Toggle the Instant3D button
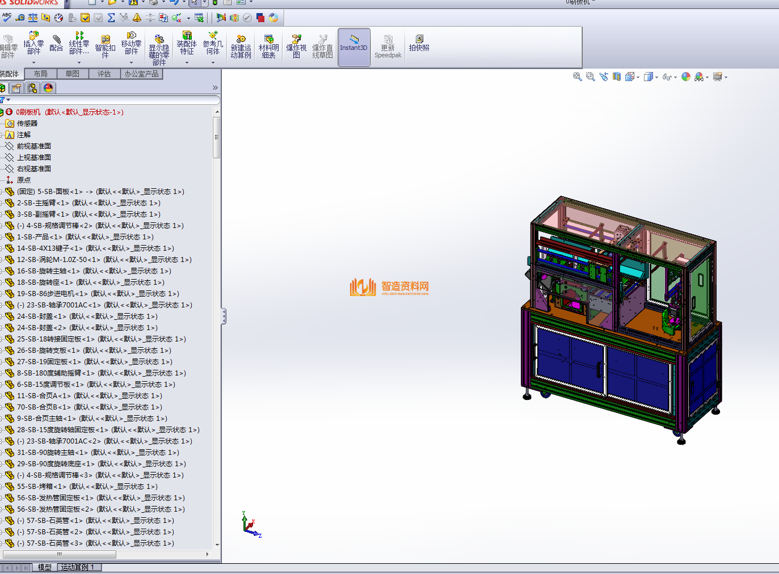The image size is (779, 574). click(x=353, y=43)
